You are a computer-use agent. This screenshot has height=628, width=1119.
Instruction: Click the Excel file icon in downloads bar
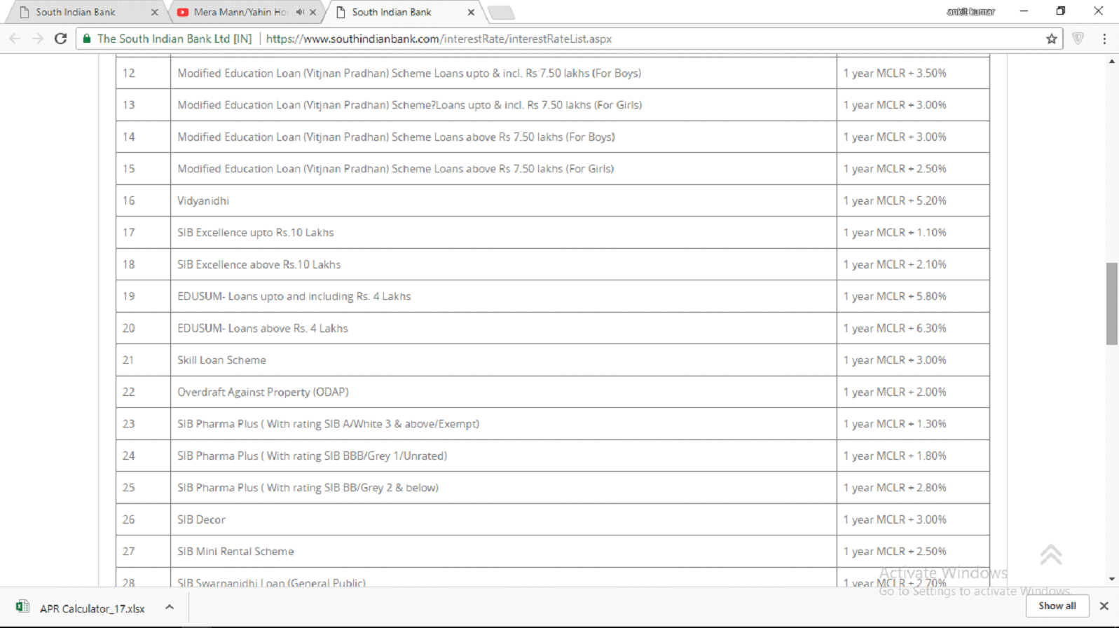click(22, 607)
